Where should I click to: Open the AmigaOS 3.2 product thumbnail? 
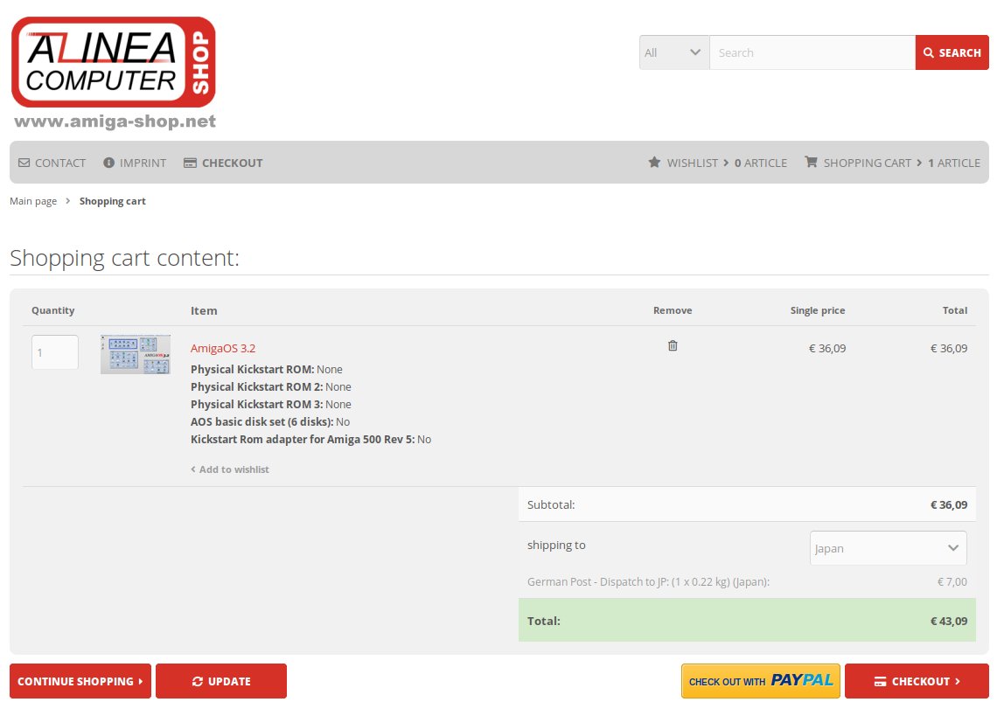click(x=135, y=354)
